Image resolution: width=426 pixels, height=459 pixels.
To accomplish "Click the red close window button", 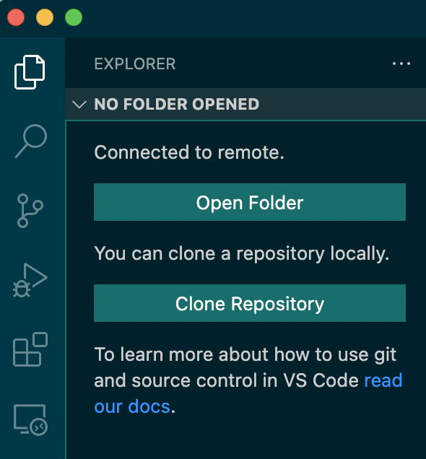I will pyautogui.click(x=16, y=17).
